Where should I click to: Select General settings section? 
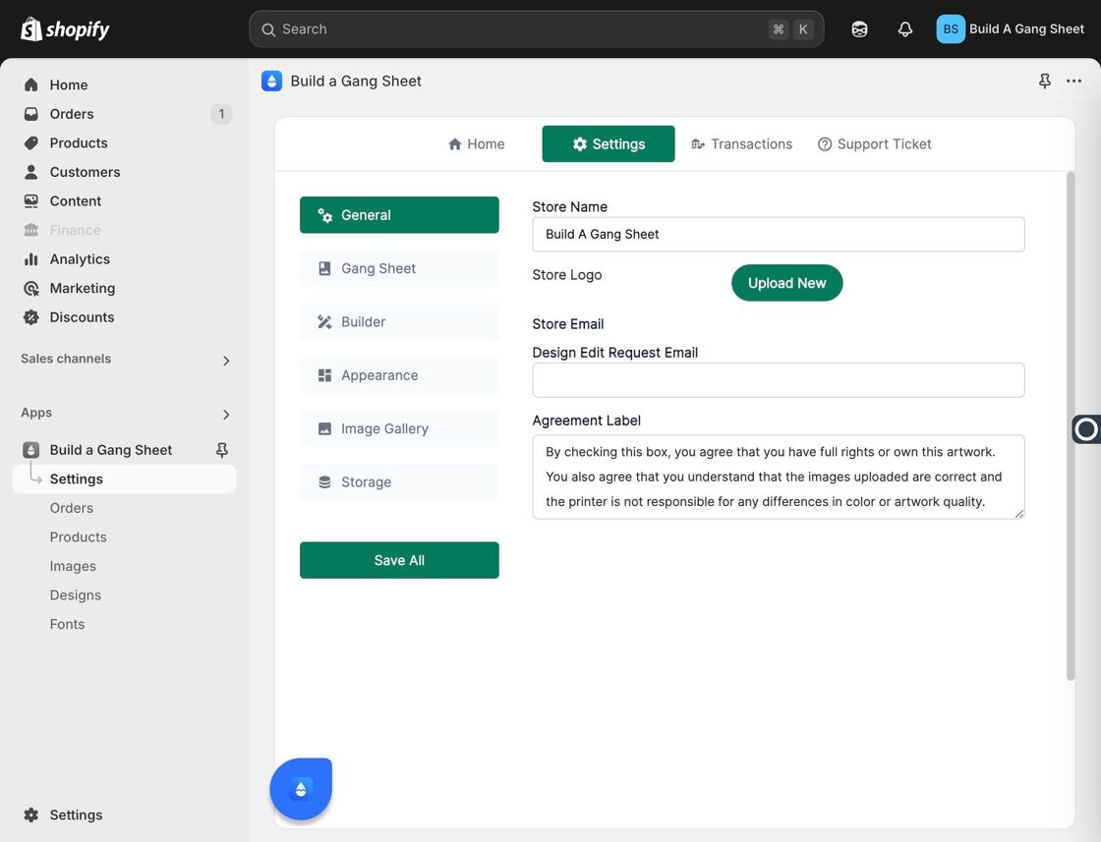coord(399,215)
